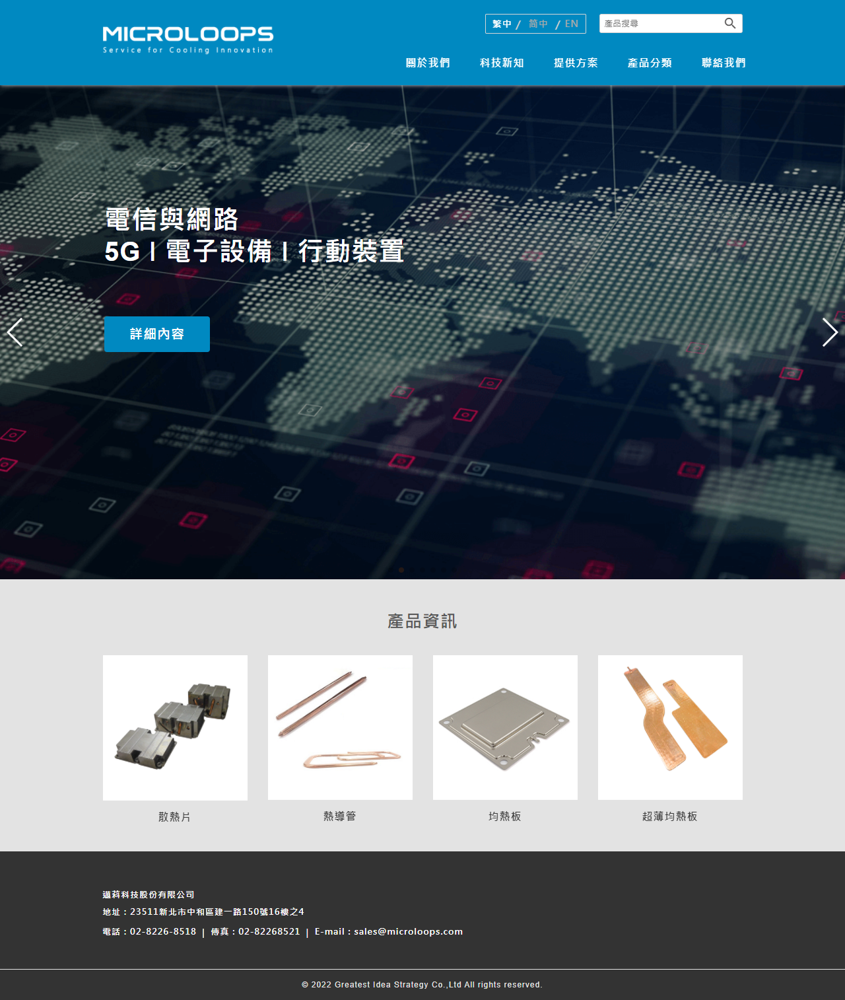Viewport: 845px width, 1000px height.
Task: Open the 科技新知 menu
Action: [502, 63]
